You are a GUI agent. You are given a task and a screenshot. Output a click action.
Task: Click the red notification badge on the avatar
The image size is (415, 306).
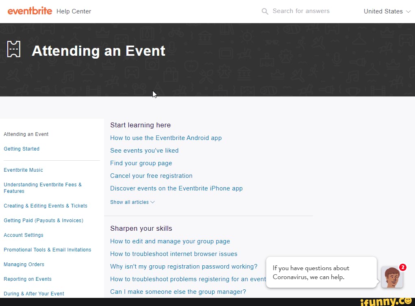pos(402,267)
